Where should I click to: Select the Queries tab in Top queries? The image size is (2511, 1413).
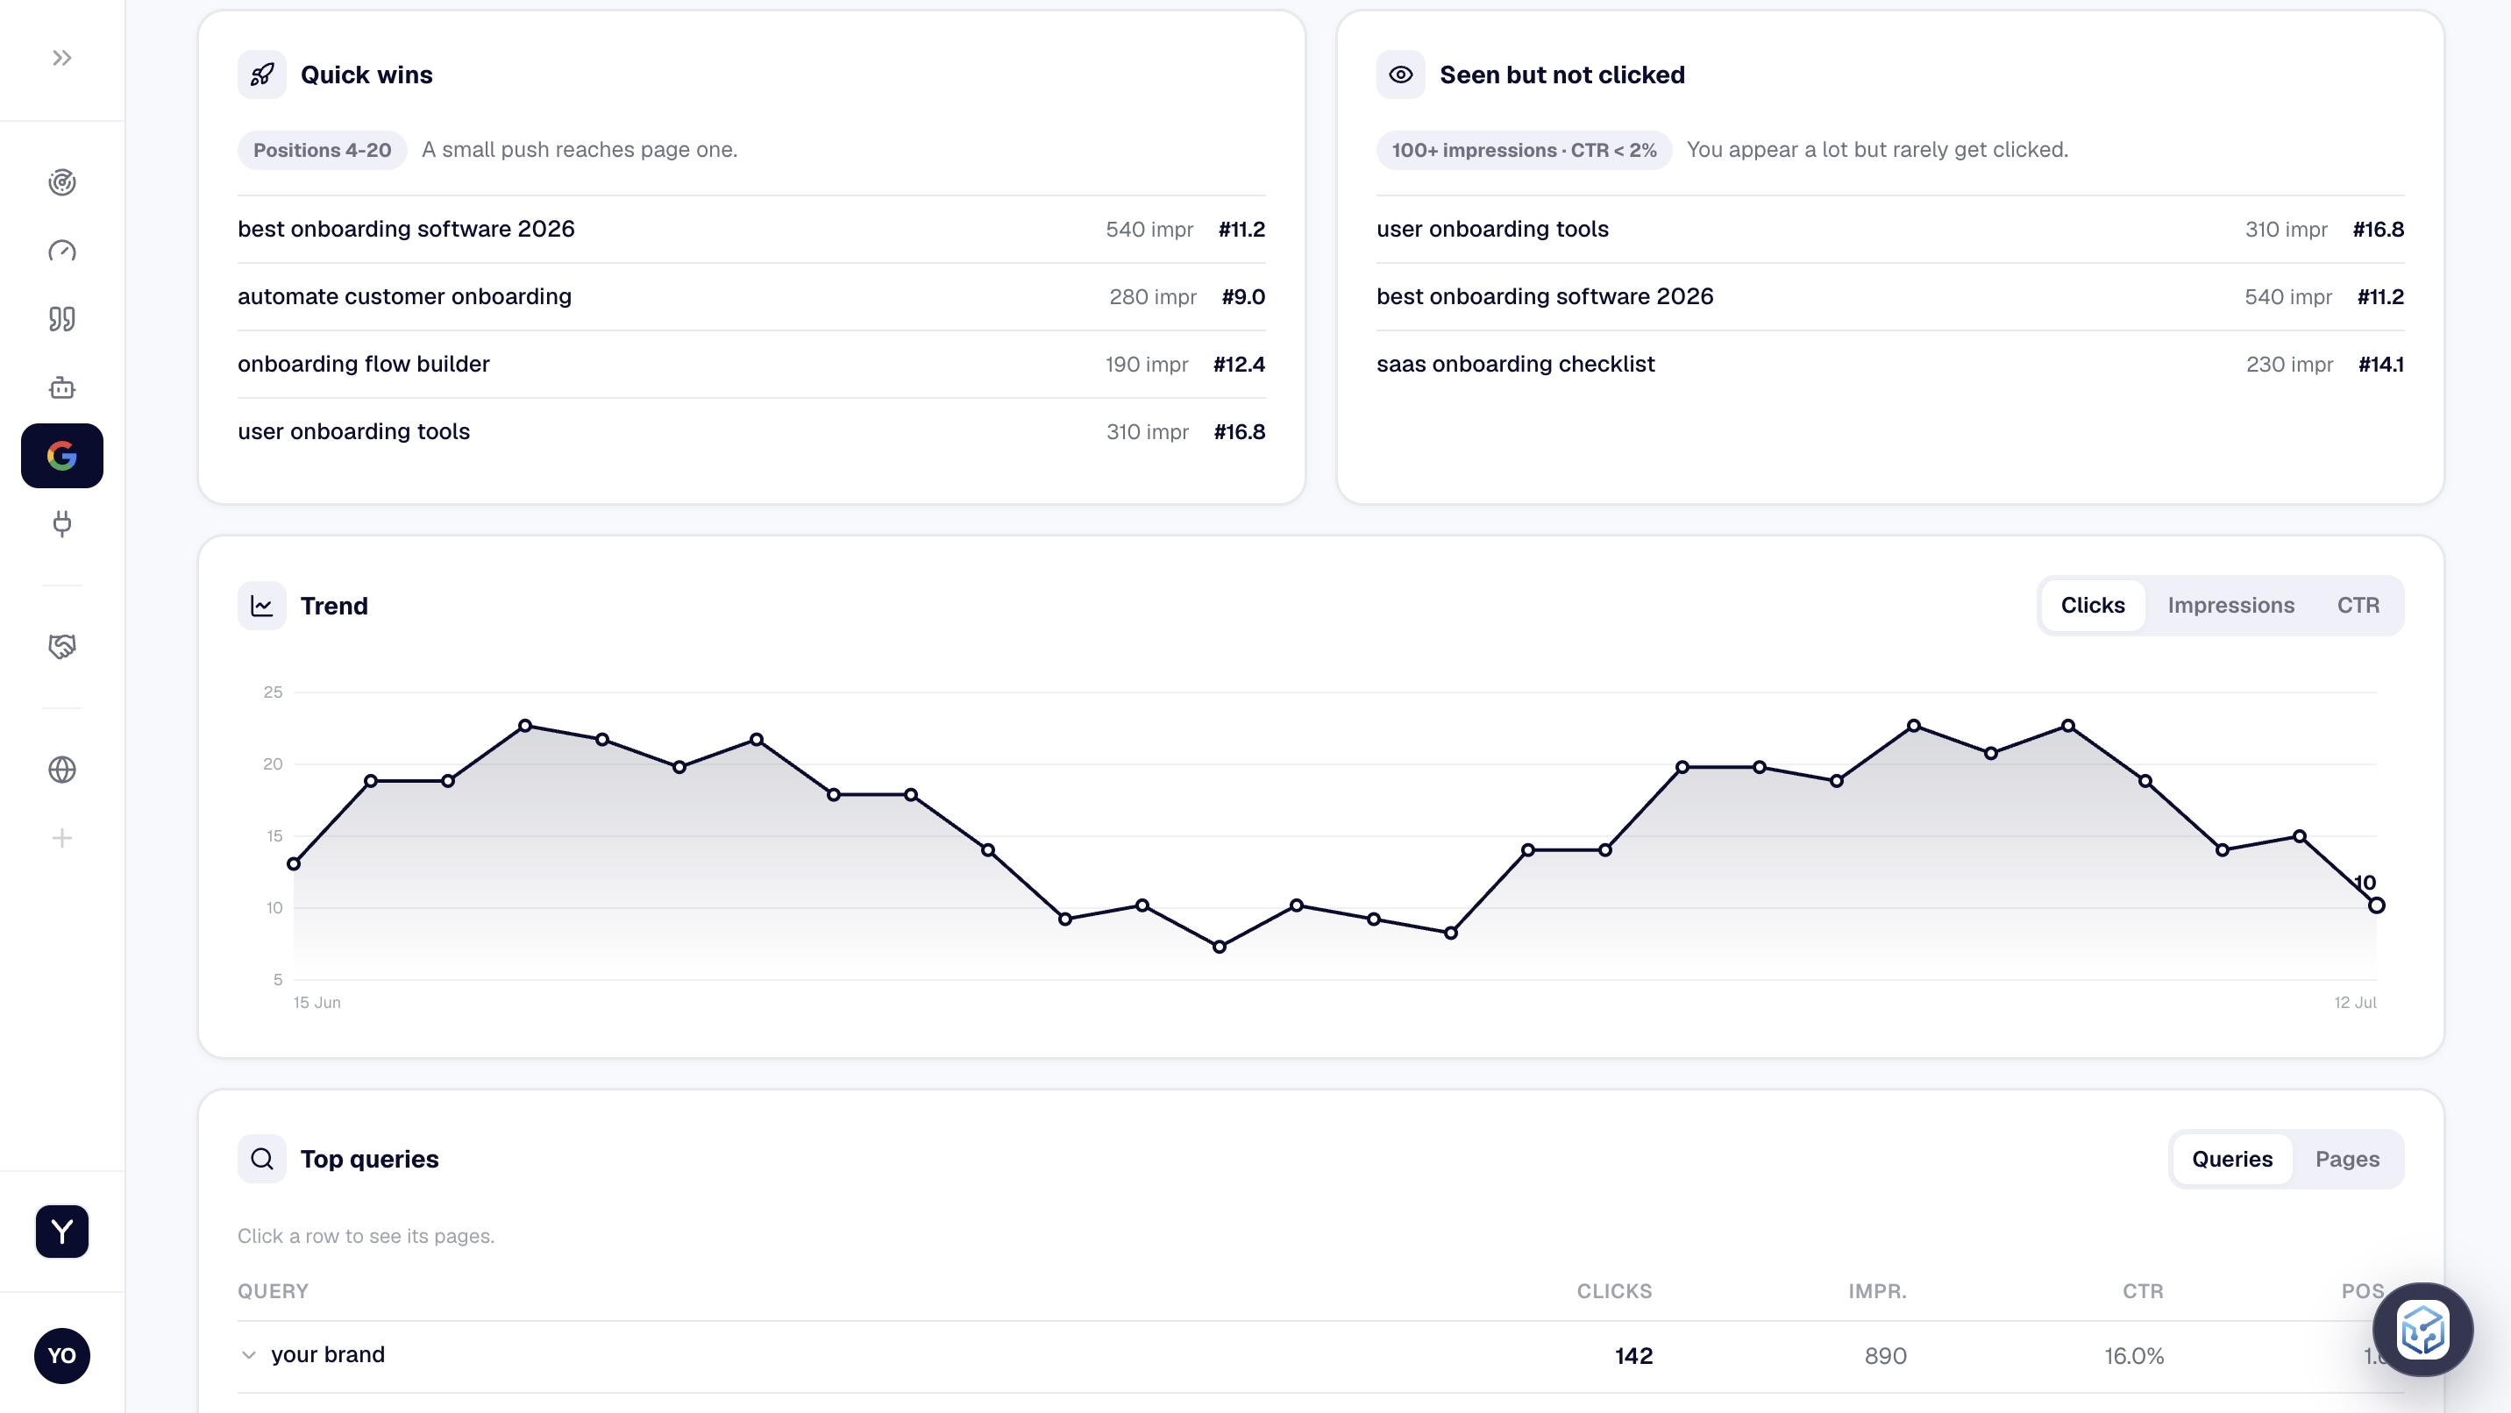2231,1159
